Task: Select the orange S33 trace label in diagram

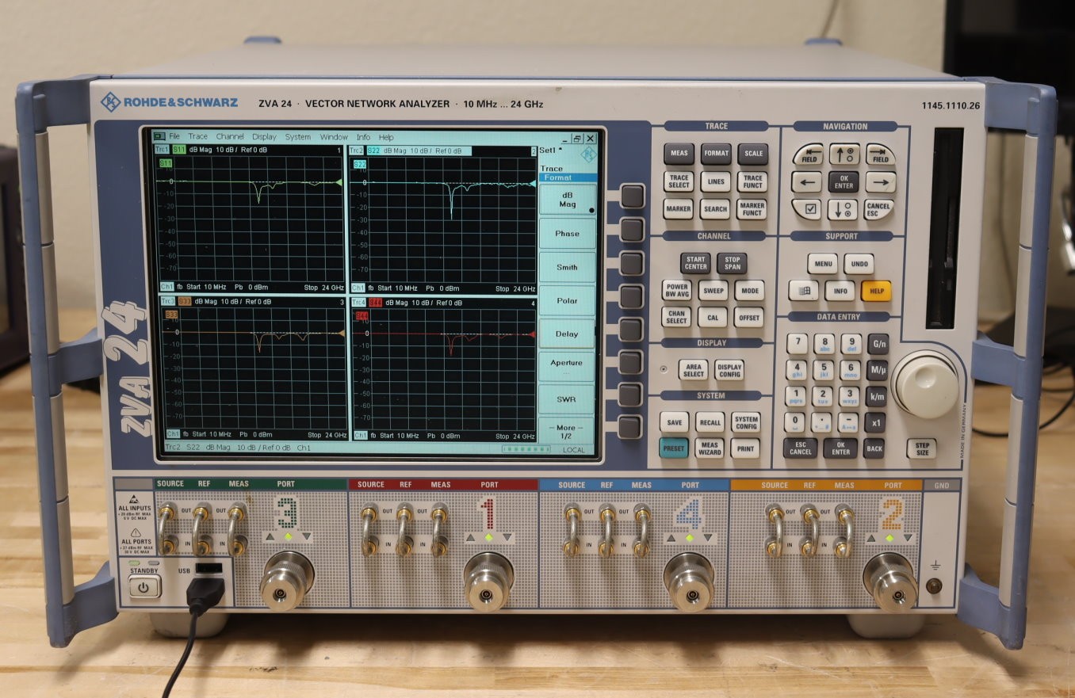Action: [170, 315]
